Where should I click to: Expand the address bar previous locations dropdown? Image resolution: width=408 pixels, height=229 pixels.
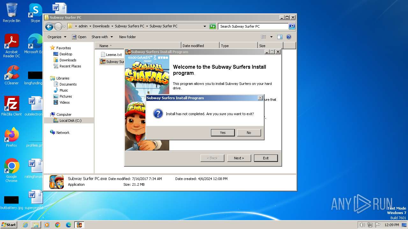click(205, 26)
